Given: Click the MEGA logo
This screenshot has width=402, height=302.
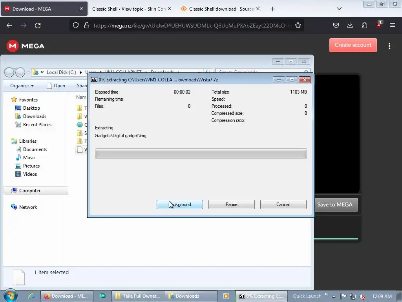Looking at the screenshot, I should point(26,46).
